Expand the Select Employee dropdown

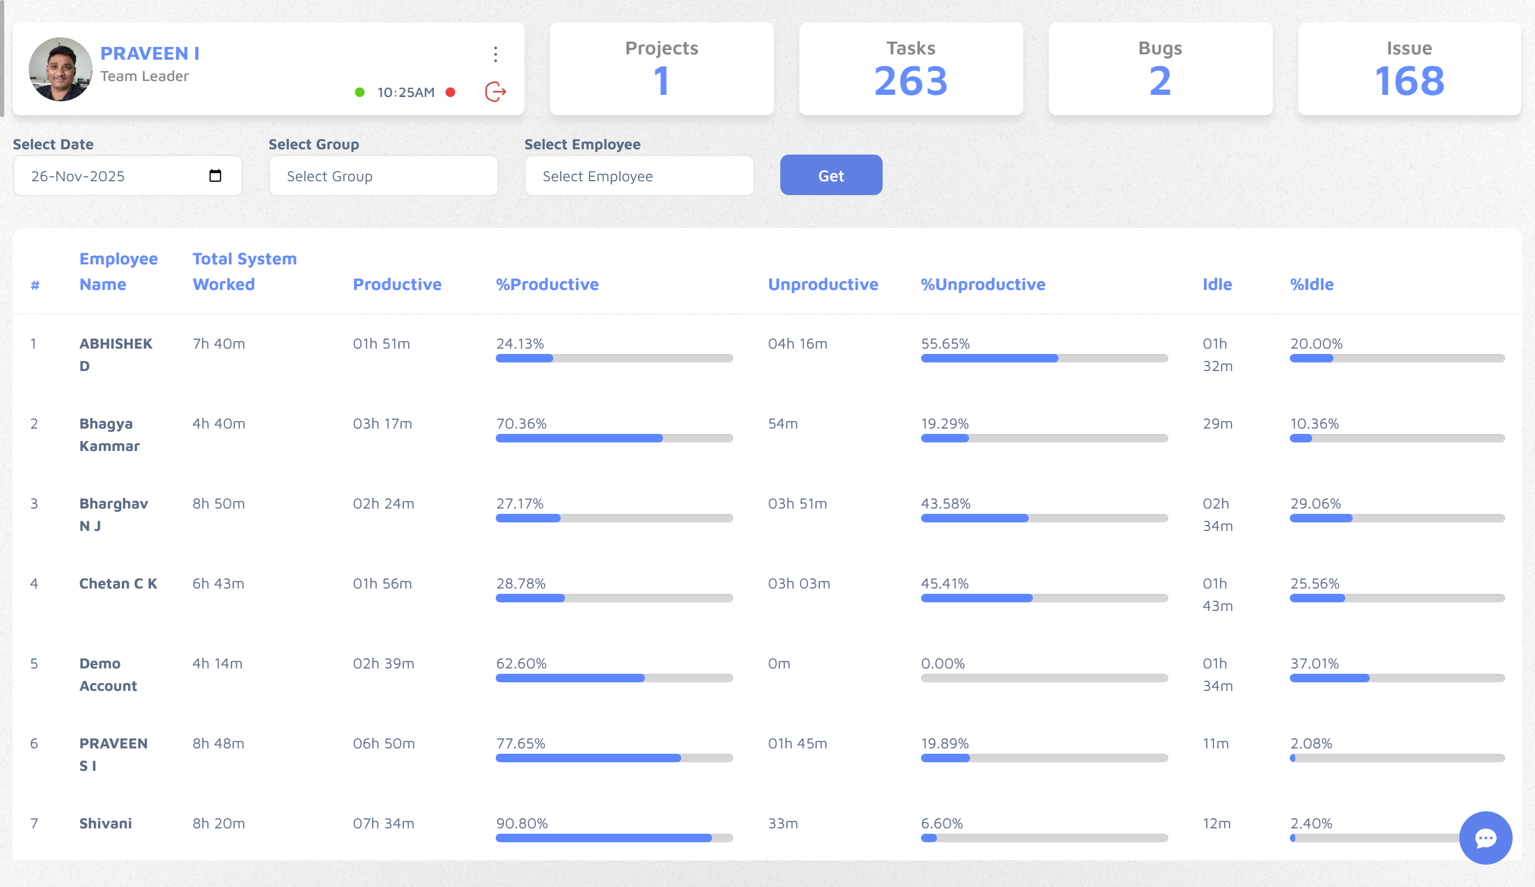(639, 176)
